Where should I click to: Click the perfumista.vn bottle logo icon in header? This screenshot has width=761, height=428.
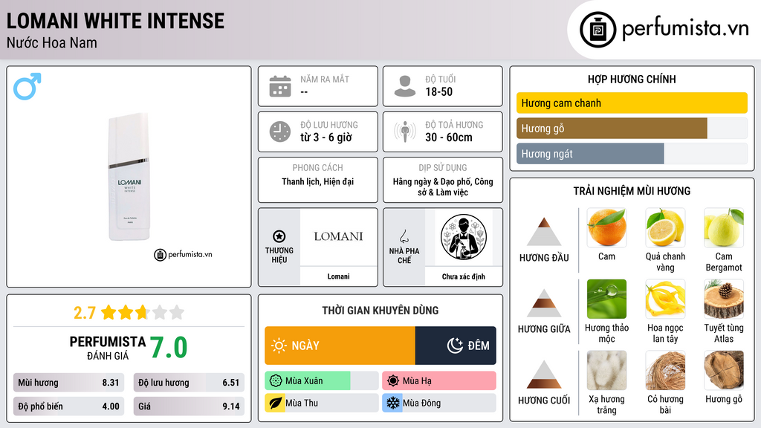point(598,30)
